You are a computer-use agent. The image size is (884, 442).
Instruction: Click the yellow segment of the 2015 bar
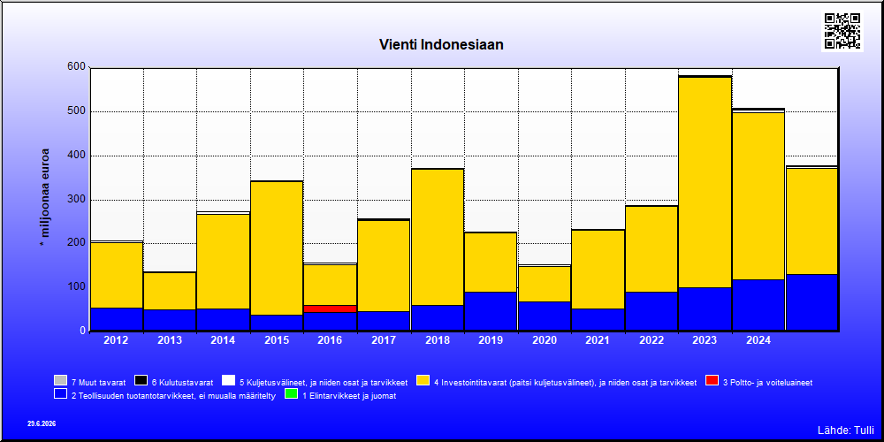pyautogui.click(x=277, y=248)
